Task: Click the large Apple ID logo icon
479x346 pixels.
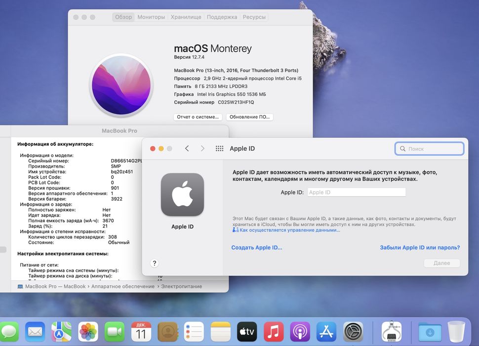Action: (x=182, y=195)
